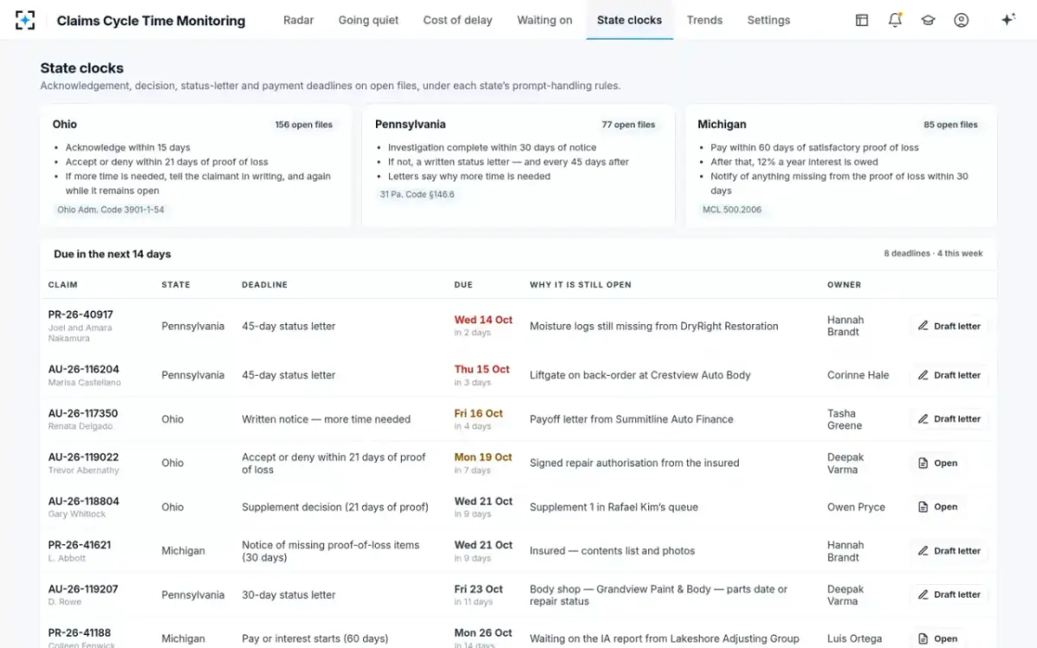
Task: Sort by the OWNER column header
Action: [844, 284]
